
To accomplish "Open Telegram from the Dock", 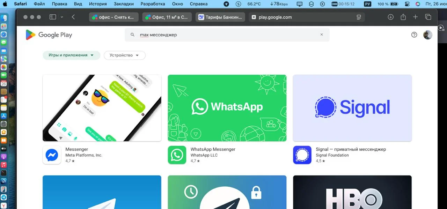I will [x=4, y=197].
